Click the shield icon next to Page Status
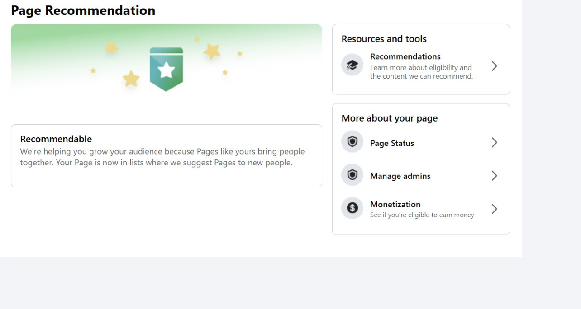The height and width of the screenshot is (309, 581). [352, 142]
